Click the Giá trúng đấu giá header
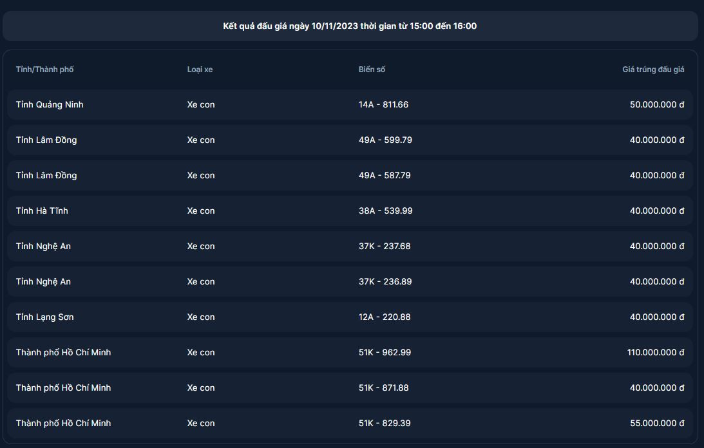Screen dimensions: 704x448 (652, 70)
